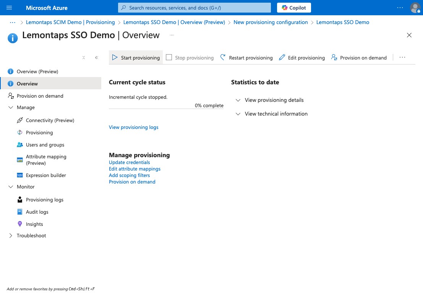Go to Lemontaps SCIM Demo | Provisioning breadcrumb

pos(70,23)
